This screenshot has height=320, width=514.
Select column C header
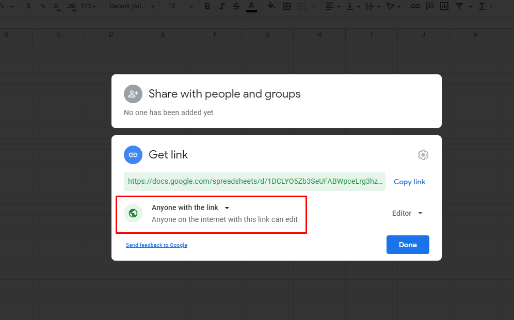click(59, 35)
